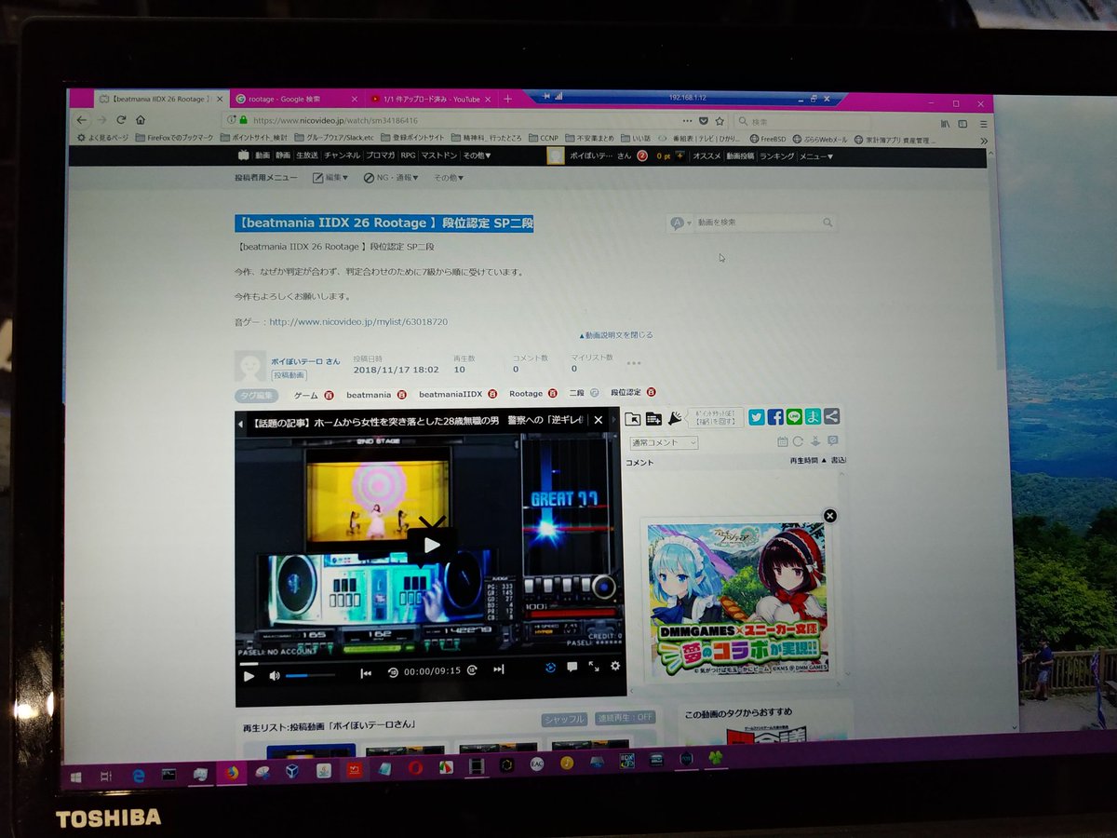Image resolution: width=1117 pixels, height=838 pixels.
Task: Click the Nicoru megaphone icon
Action: click(x=675, y=418)
